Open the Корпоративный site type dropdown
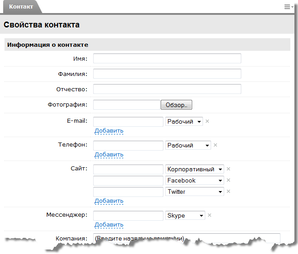298x254 pixels. pyautogui.click(x=194, y=169)
